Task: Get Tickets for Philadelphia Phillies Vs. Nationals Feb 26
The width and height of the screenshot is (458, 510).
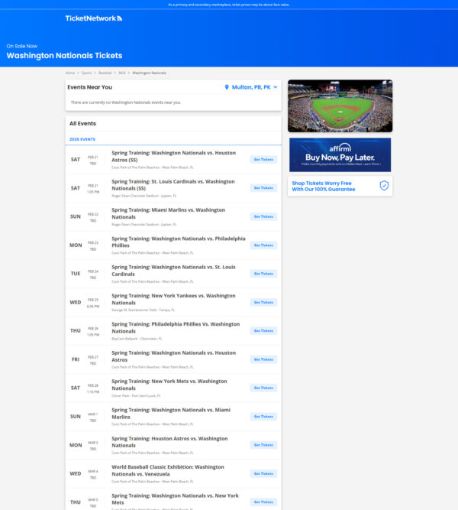Action: 263,331
